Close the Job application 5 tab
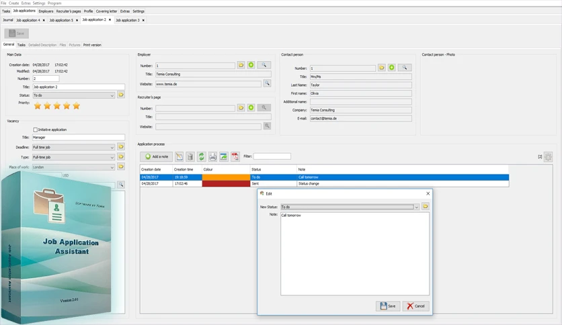Viewport: 562px width, 325px height. [77, 20]
